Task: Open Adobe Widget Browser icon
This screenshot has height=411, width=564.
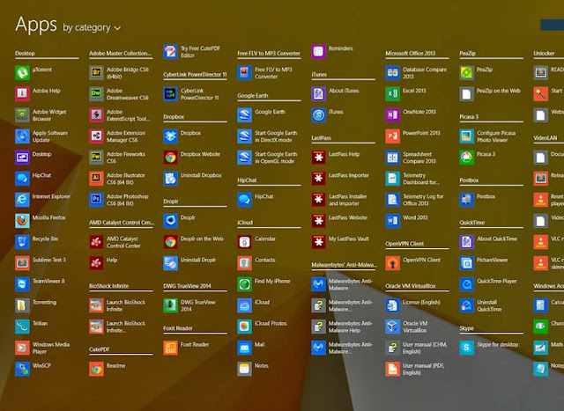Action: 22,115
